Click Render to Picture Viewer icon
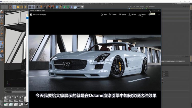This screenshot has width=192, height=108. pos(49,7)
